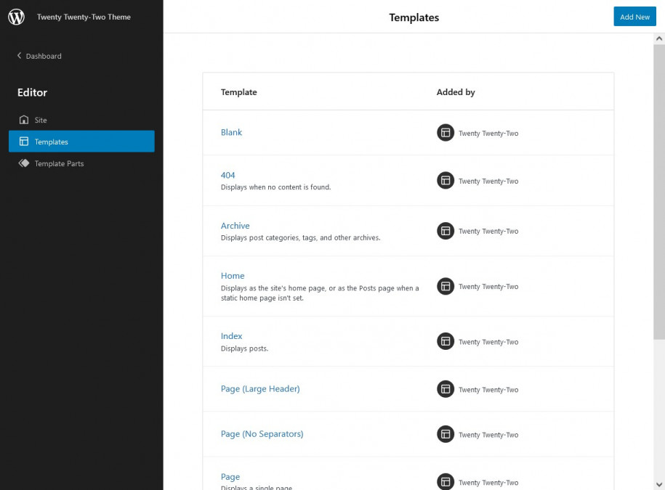This screenshot has width=665, height=490.
Task: Click the WordPress logo icon
Action: (x=16, y=17)
